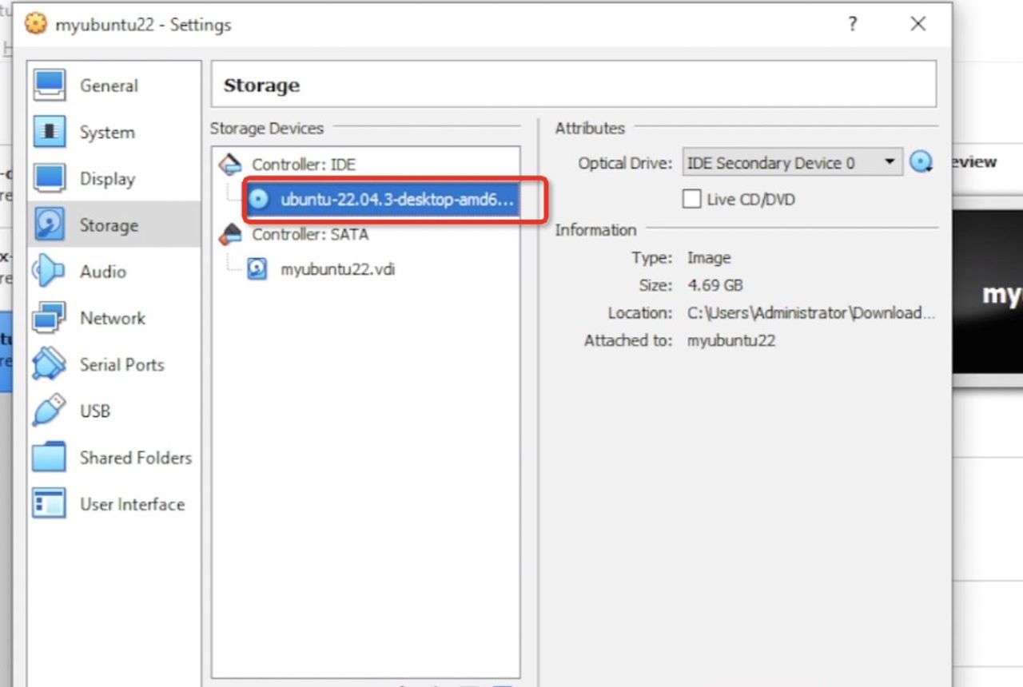This screenshot has height=687, width=1023.
Task: Click the myubuntu22 preview thumbnail behind dialog
Action: (988, 292)
